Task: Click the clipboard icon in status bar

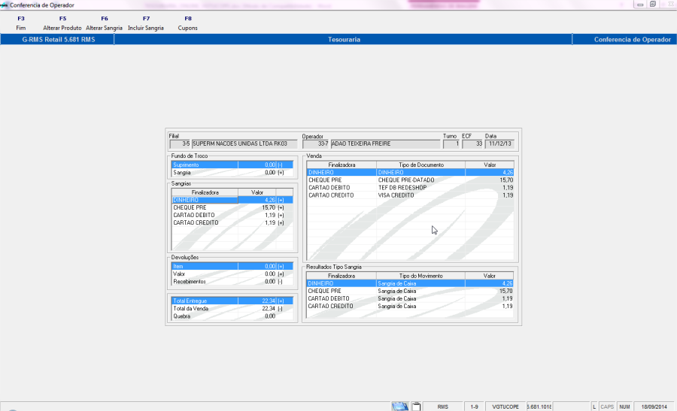Action: 416,406
